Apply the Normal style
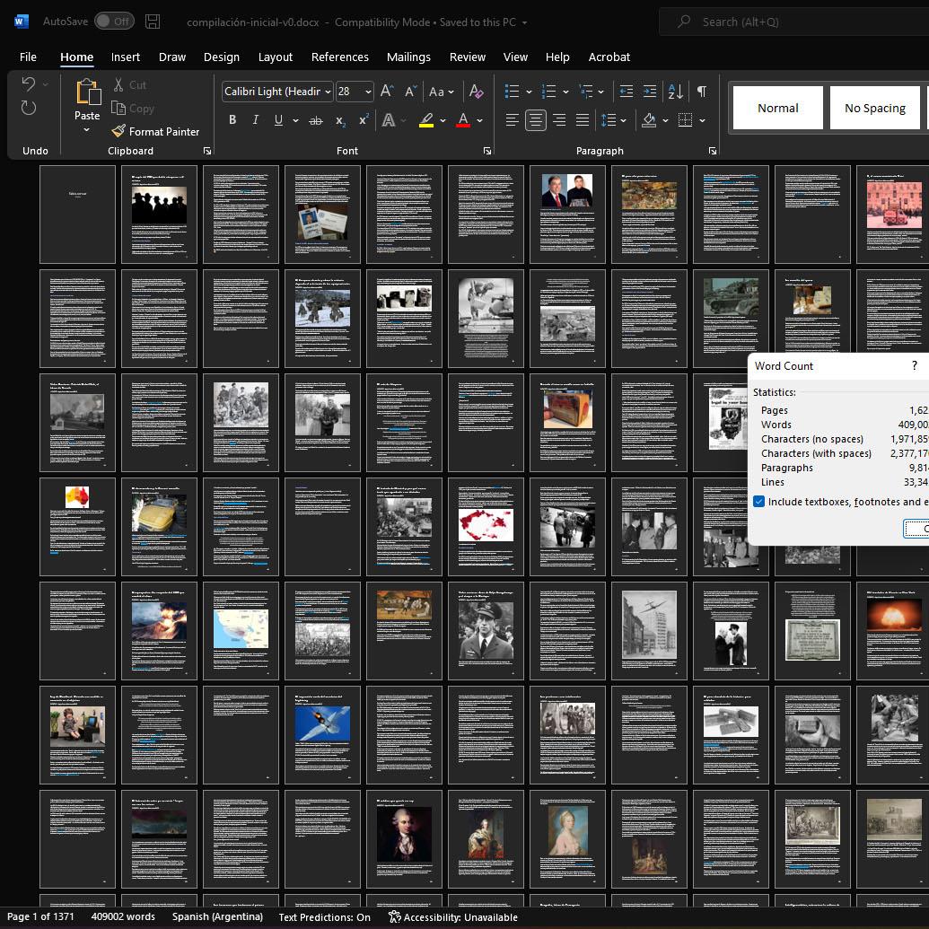This screenshot has height=929, width=929. [x=778, y=108]
